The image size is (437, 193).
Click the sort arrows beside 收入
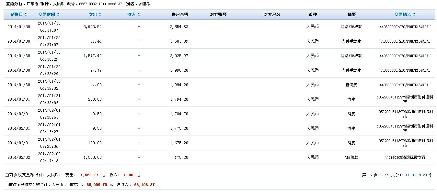[x=139, y=15]
